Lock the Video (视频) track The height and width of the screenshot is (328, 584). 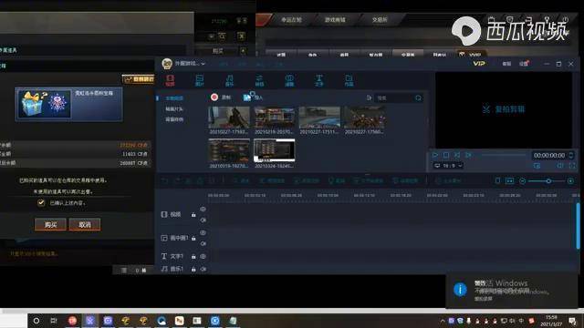coord(193,215)
